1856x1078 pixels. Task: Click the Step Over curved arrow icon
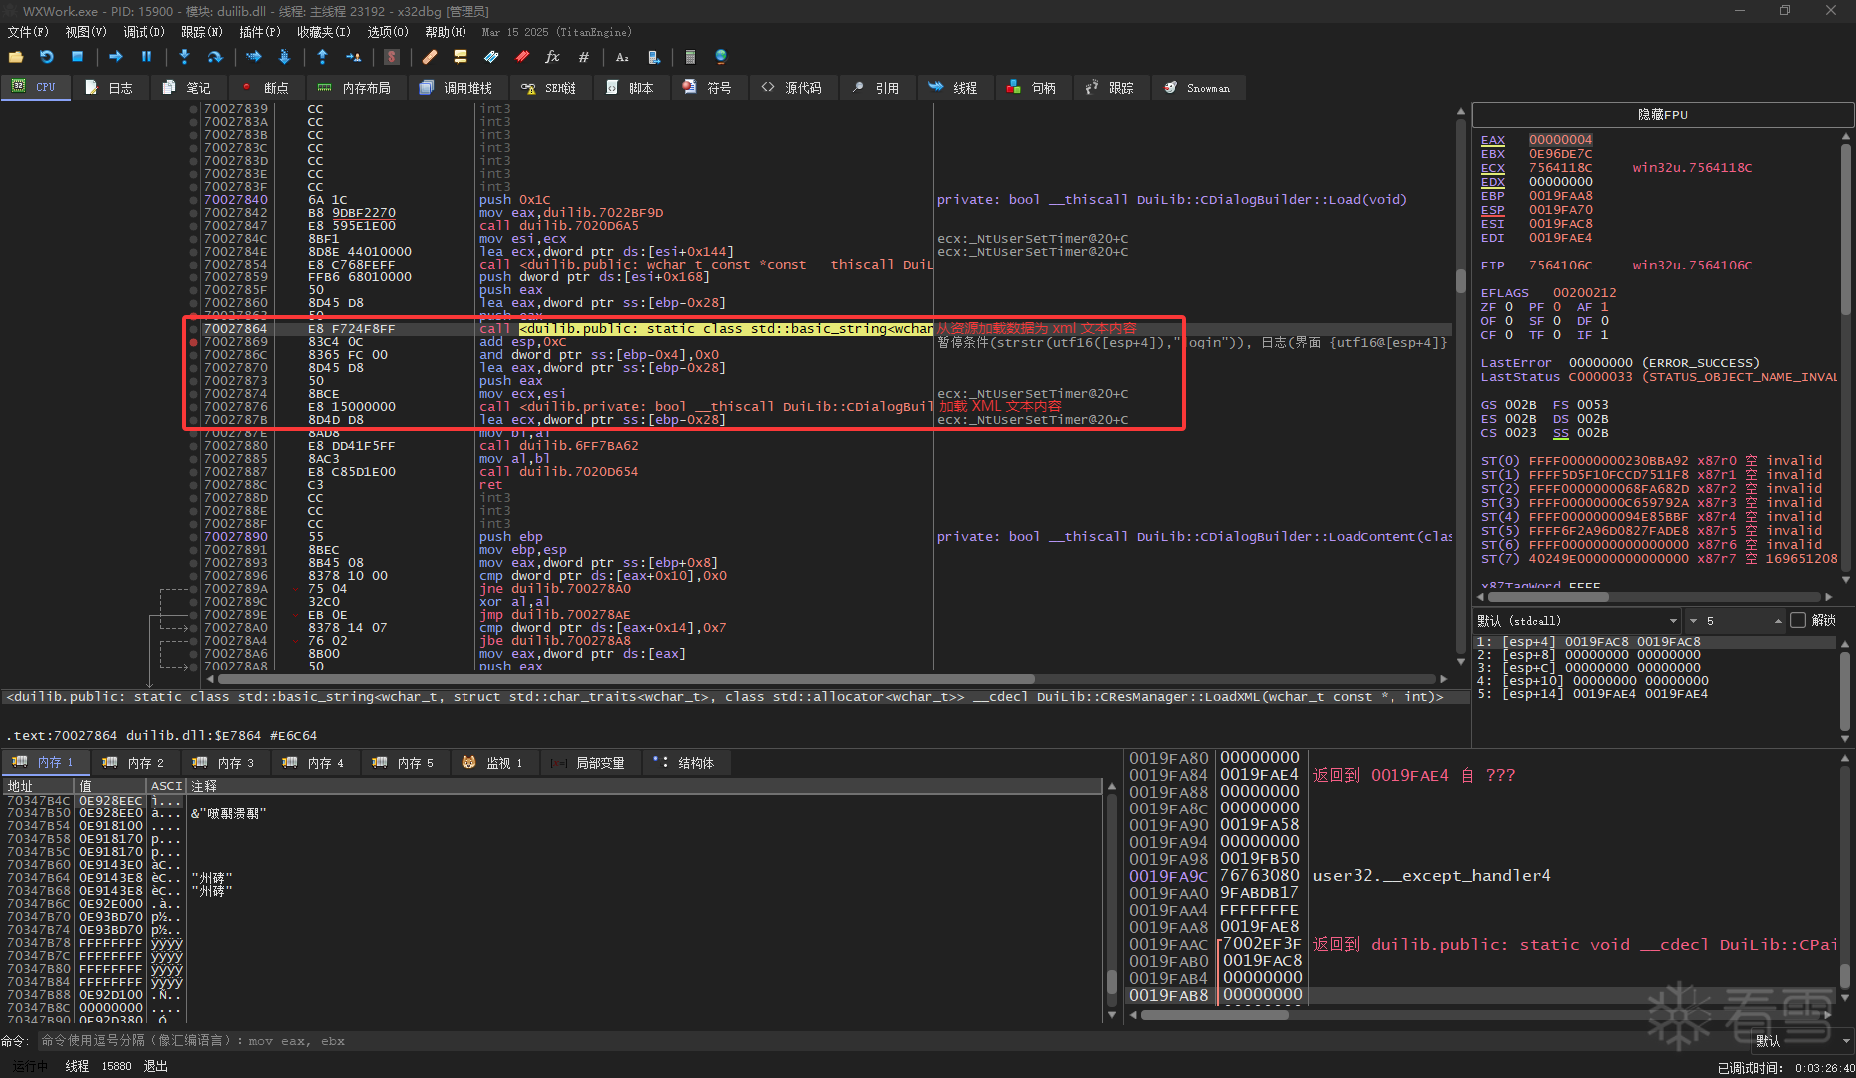(214, 57)
